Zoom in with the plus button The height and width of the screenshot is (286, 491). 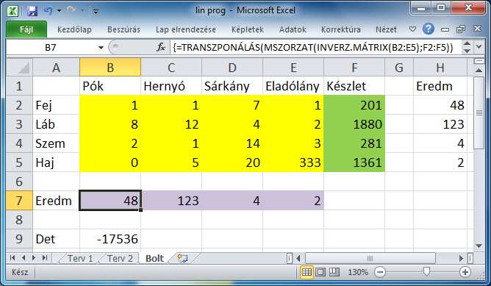(465, 272)
